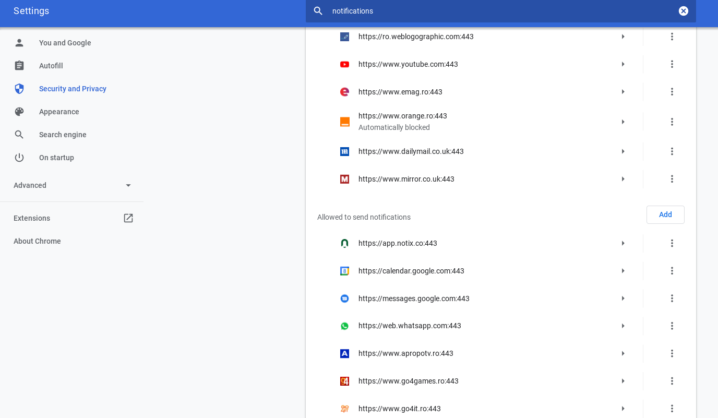Click the ApropoTV favicon icon
The image size is (718, 418).
click(x=344, y=353)
